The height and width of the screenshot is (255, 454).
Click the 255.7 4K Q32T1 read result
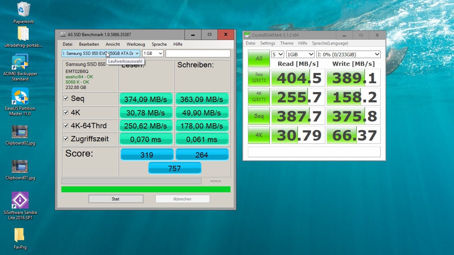(298, 97)
